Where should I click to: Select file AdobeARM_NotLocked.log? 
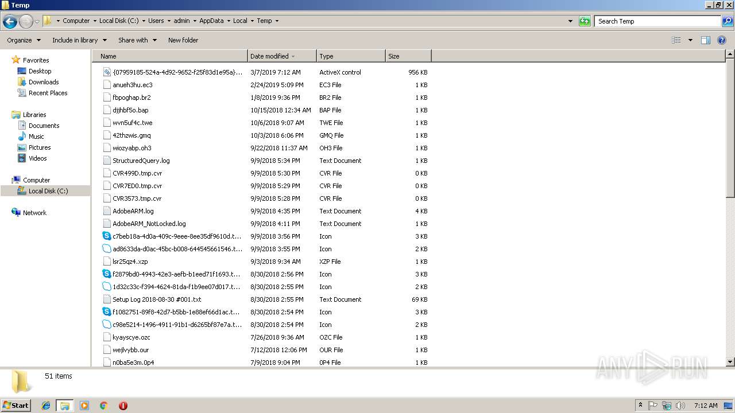[x=149, y=224]
